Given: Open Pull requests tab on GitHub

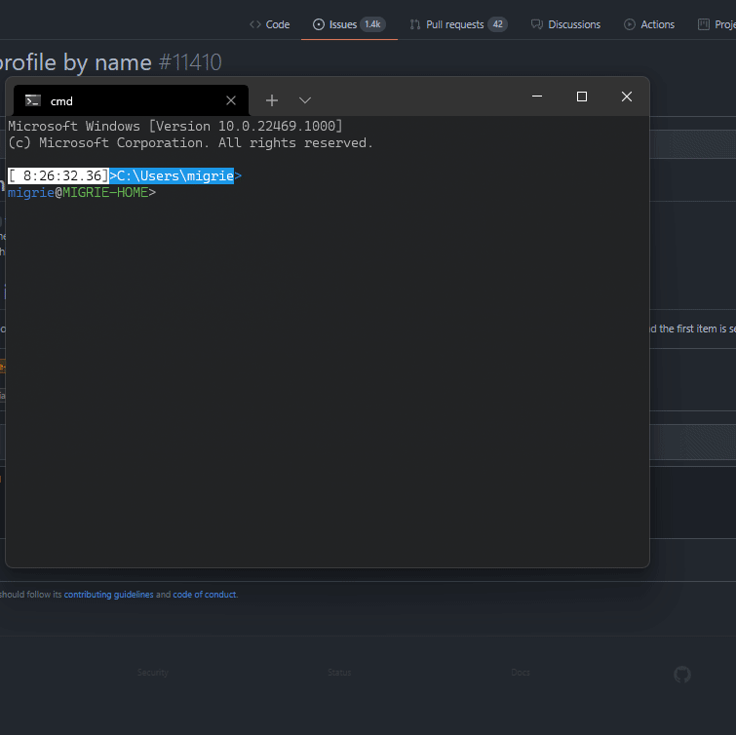Looking at the screenshot, I should [457, 24].
